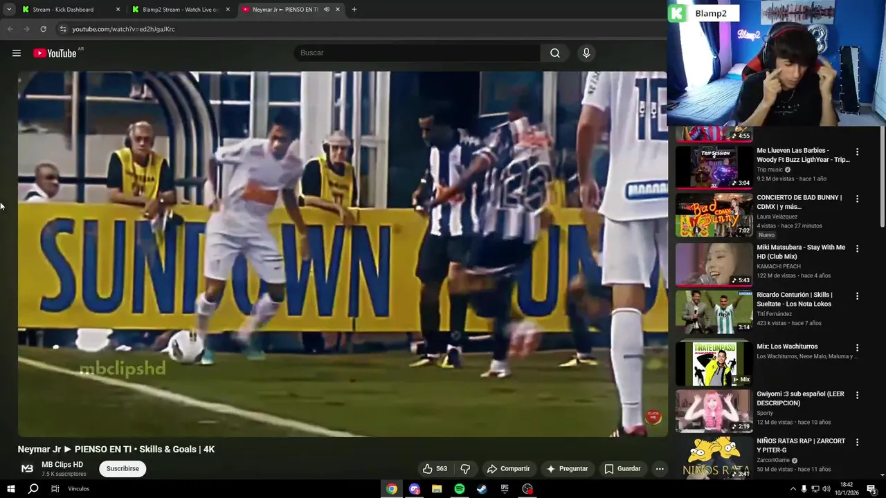Image resolution: width=886 pixels, height=498 pixels.
Task: Open Steam from the taskbar
Action: [x=482, y=489]
